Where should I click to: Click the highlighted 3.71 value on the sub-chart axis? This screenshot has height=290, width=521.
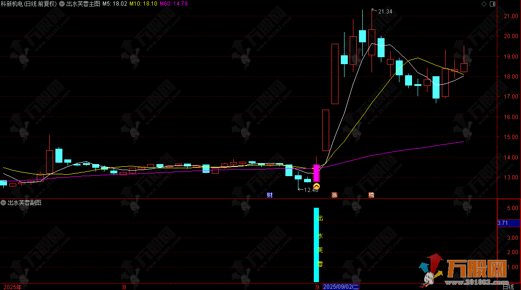tap(509, 223)
